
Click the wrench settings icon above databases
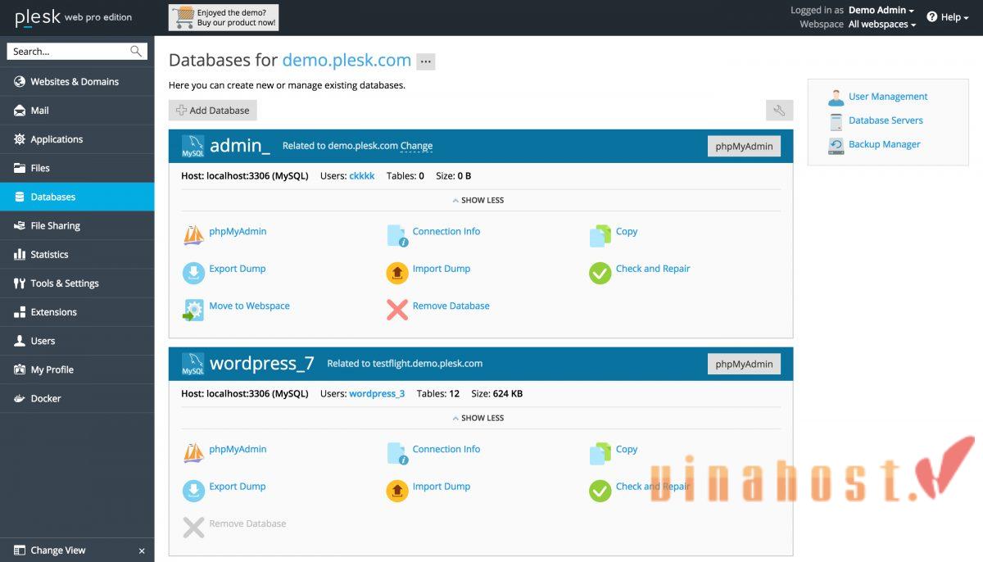tap(779, 111)
